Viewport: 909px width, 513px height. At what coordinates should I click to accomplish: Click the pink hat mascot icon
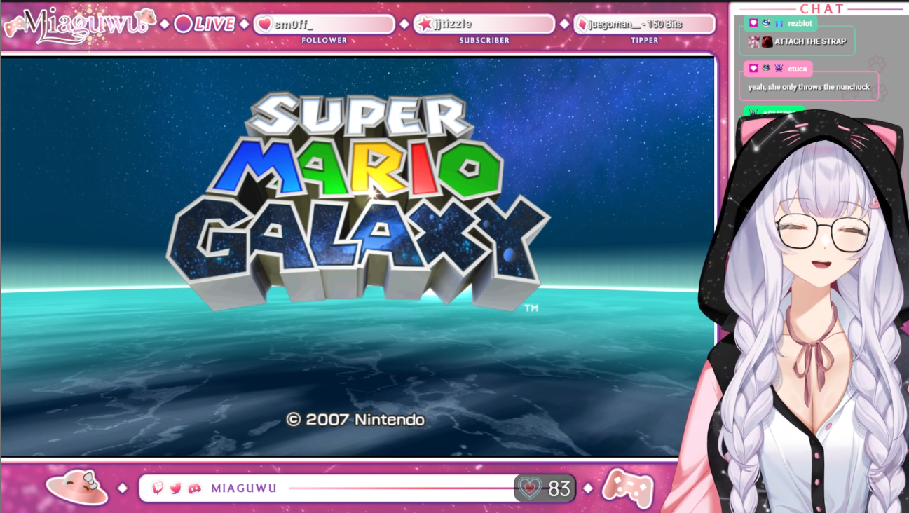coord(77,488)
